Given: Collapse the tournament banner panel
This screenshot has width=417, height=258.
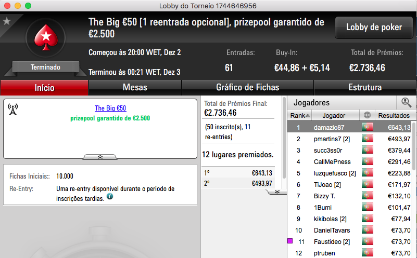Looking at the screenshot, I should [100, 157].
